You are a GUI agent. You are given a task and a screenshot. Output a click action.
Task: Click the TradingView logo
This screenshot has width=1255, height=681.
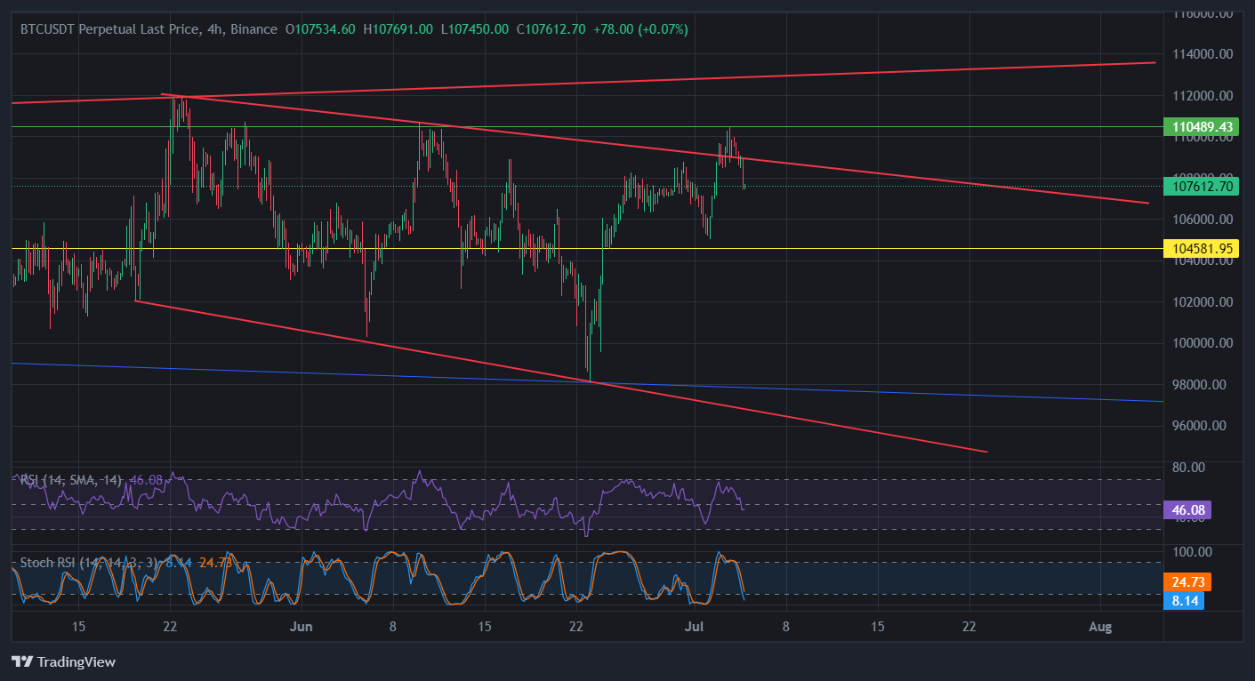(x=63, y=661)
